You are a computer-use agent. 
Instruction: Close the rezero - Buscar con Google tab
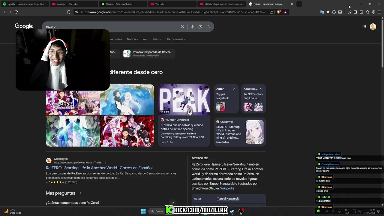tap(292, 4)
